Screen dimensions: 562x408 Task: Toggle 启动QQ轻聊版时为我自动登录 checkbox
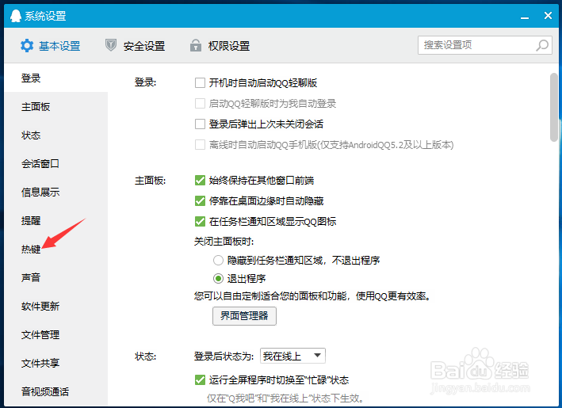click(x=200, y=104)
